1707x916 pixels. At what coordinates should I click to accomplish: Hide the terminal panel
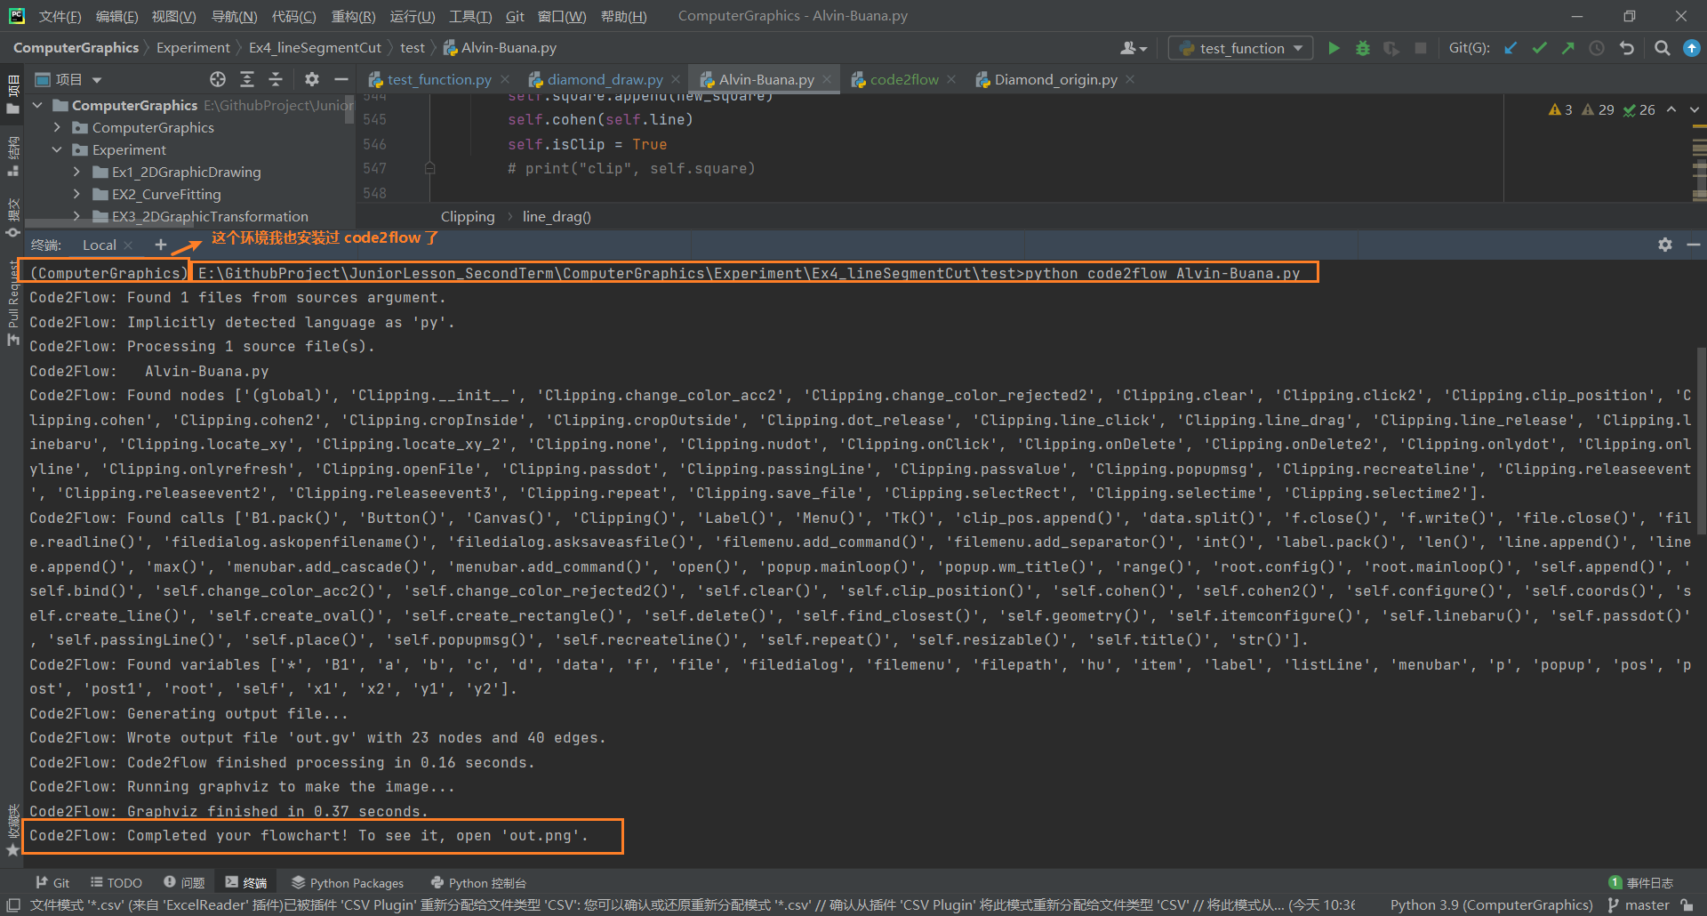tap(1694, 245)
